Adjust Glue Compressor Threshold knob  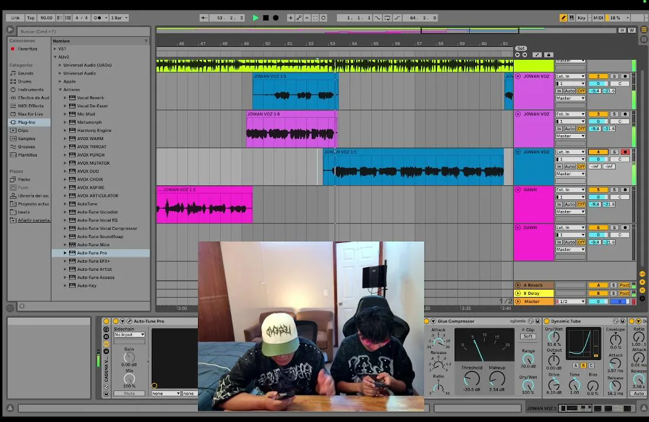(x=472, y=378)
